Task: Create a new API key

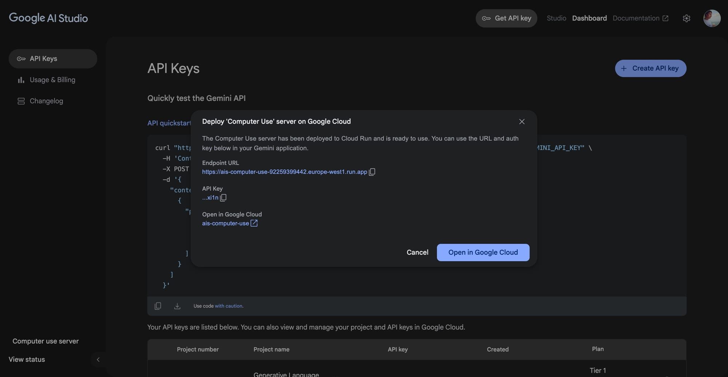Action: tap(650, 68)
